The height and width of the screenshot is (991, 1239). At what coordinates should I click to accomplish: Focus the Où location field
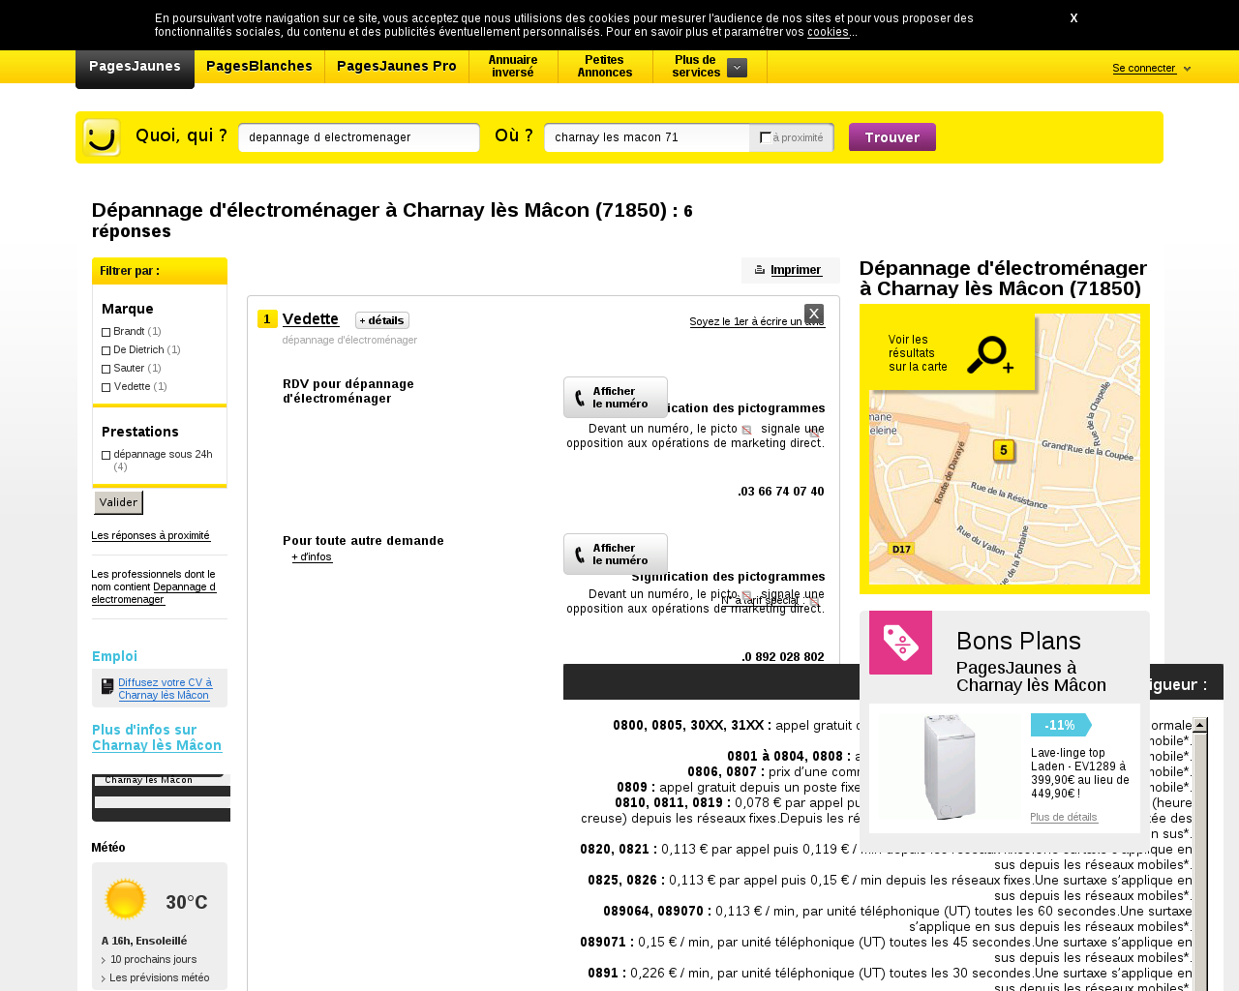point(647,137)
